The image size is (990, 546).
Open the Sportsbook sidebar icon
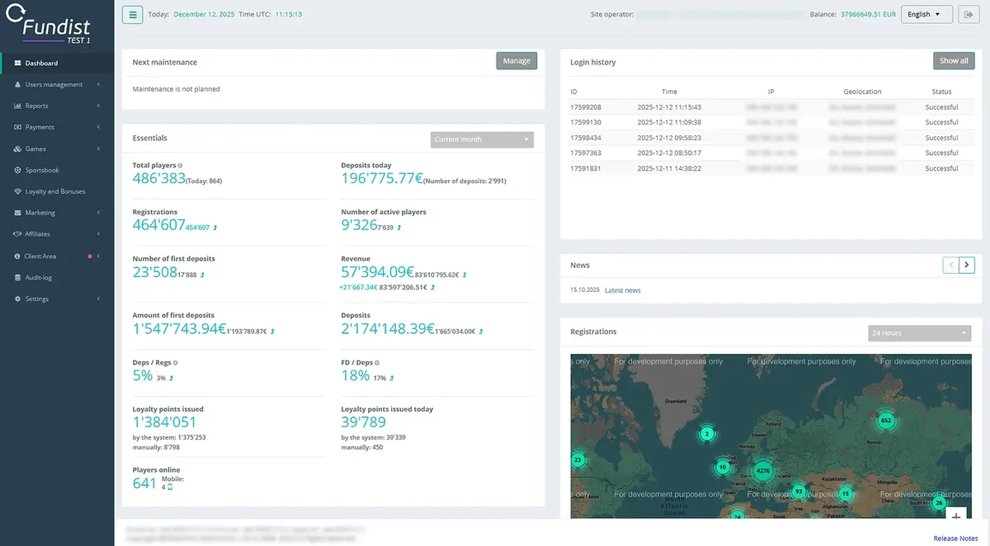18,170
